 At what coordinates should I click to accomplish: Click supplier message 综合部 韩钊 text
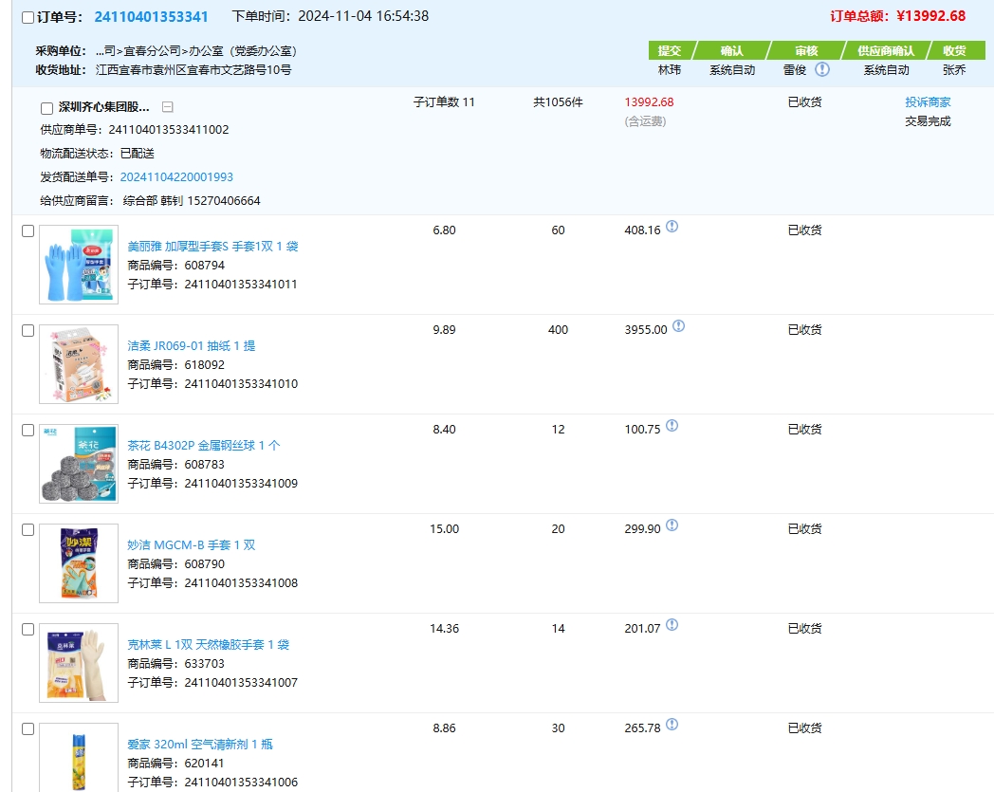192,200
